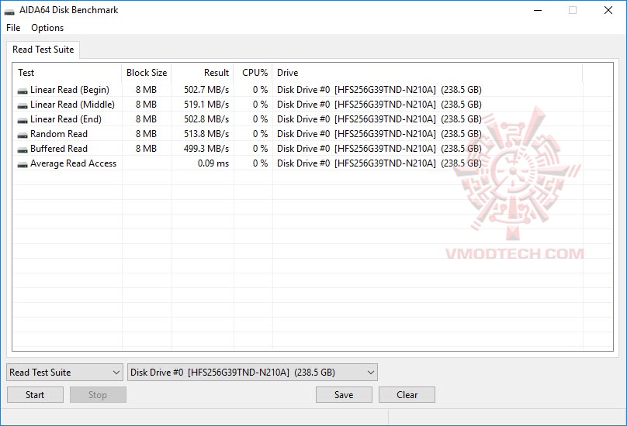Image resolution: width=627 pixels, height=426 pixels.
Task: Click the 519.1 MB/s result value
Action: [206, 105]
